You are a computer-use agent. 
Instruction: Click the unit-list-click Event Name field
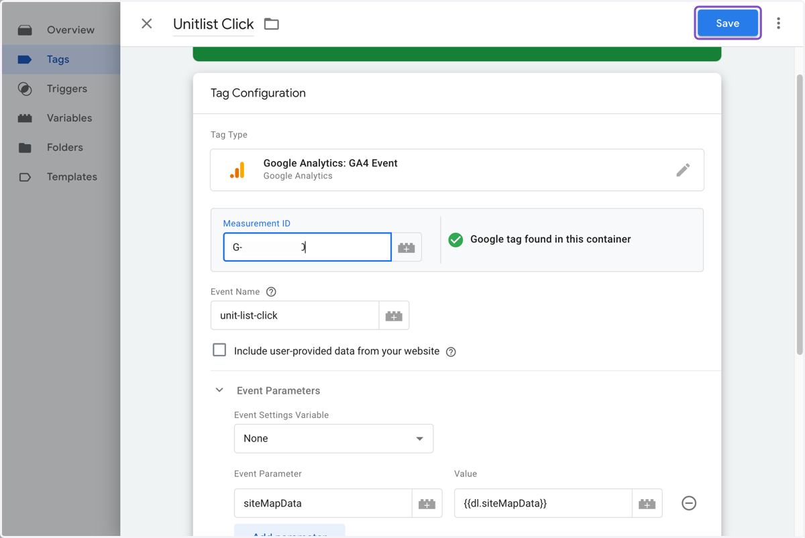tap(294, 315)
